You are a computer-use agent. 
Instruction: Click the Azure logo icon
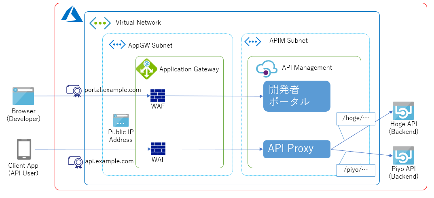(x=72, y=14)
